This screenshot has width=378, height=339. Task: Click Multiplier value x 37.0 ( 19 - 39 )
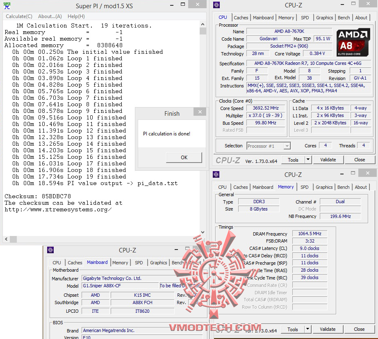coord(265,115)
